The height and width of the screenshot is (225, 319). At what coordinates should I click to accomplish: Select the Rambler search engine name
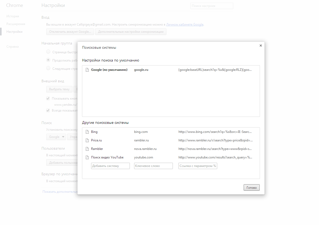click(x=97, y=149)
